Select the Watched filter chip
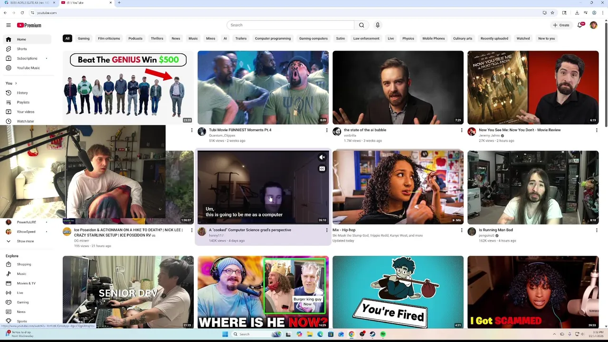This screenshot has width=608, height=342. coord(523,38)
